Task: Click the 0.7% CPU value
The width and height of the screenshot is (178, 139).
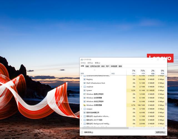Action: point(133,105)
